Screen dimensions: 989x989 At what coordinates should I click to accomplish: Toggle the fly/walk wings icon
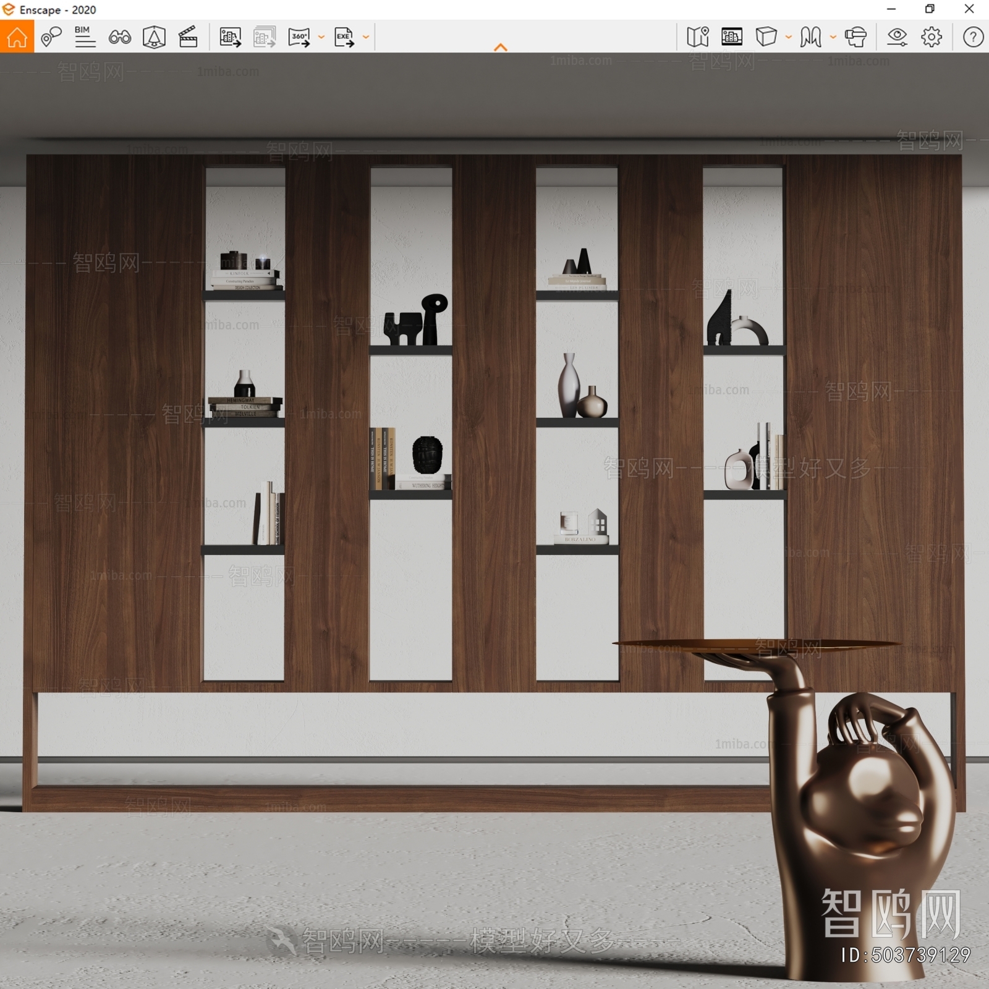811,37
